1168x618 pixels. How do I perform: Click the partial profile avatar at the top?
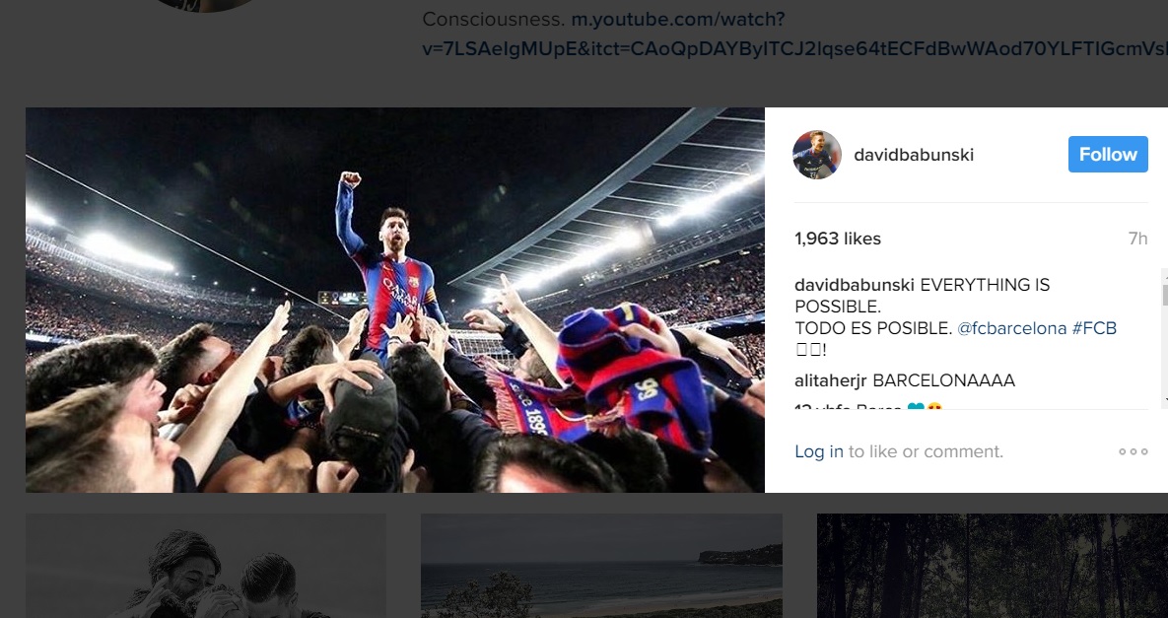[x=205, y=5]
